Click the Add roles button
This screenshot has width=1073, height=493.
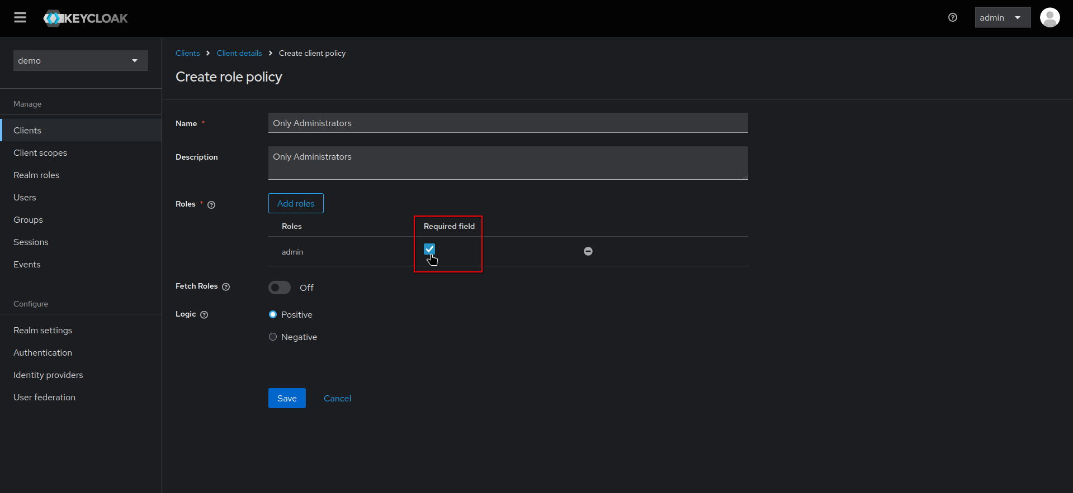click(296, 203)
